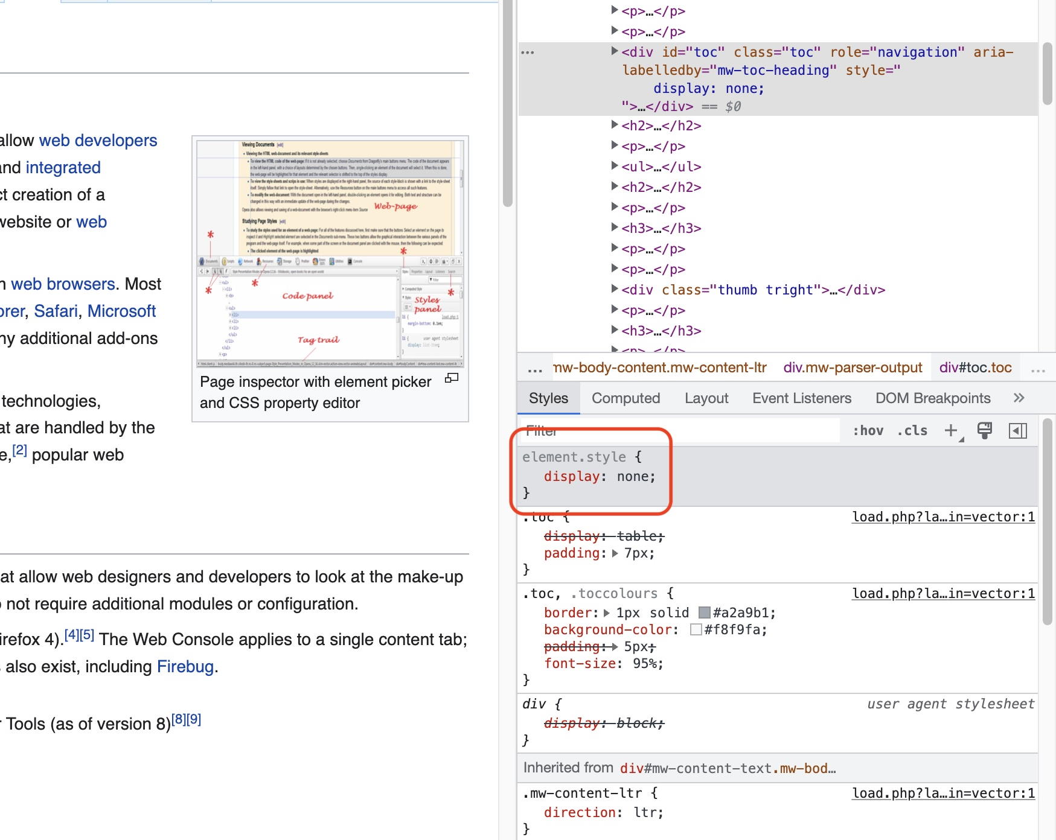Toggle the .cls element classes panel
1056x840 pixels.
[x=912, y=431]
